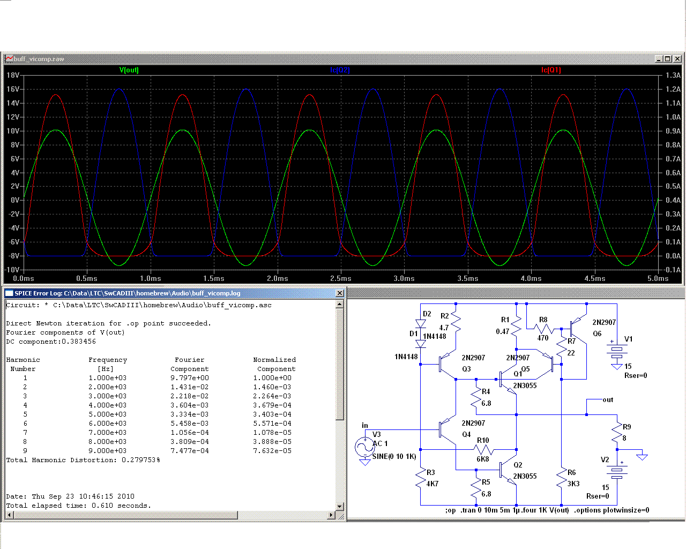
Task: Select the D1 1N4148 diode symbol
Action: pos(421,344)
